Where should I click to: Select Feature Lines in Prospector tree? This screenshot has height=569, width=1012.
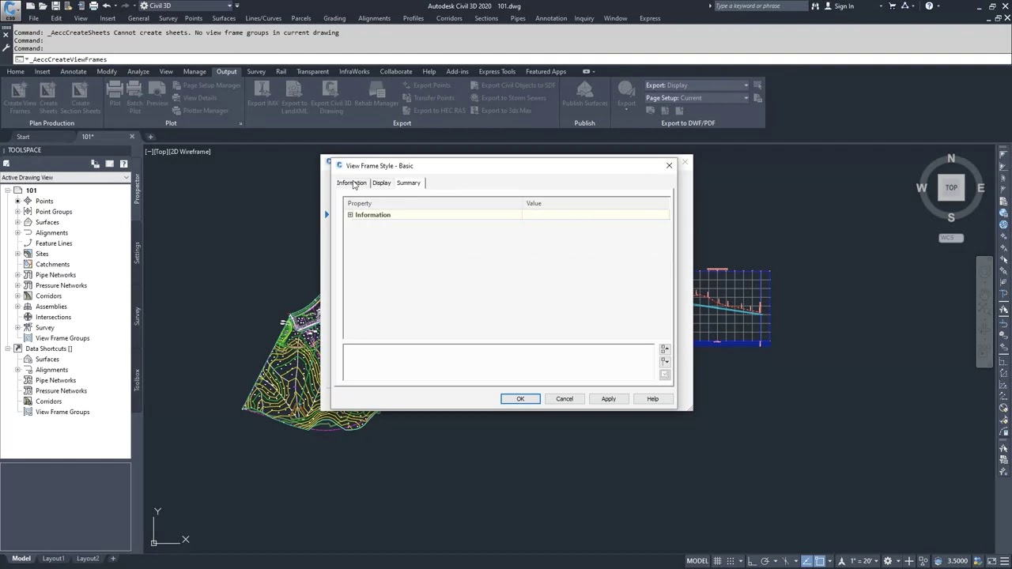pos(54,243)
